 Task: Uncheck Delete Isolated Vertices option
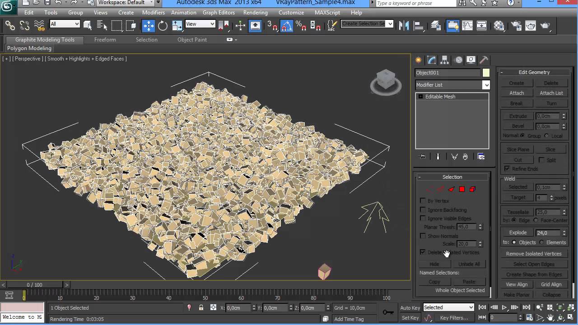[x=423, y=252]
